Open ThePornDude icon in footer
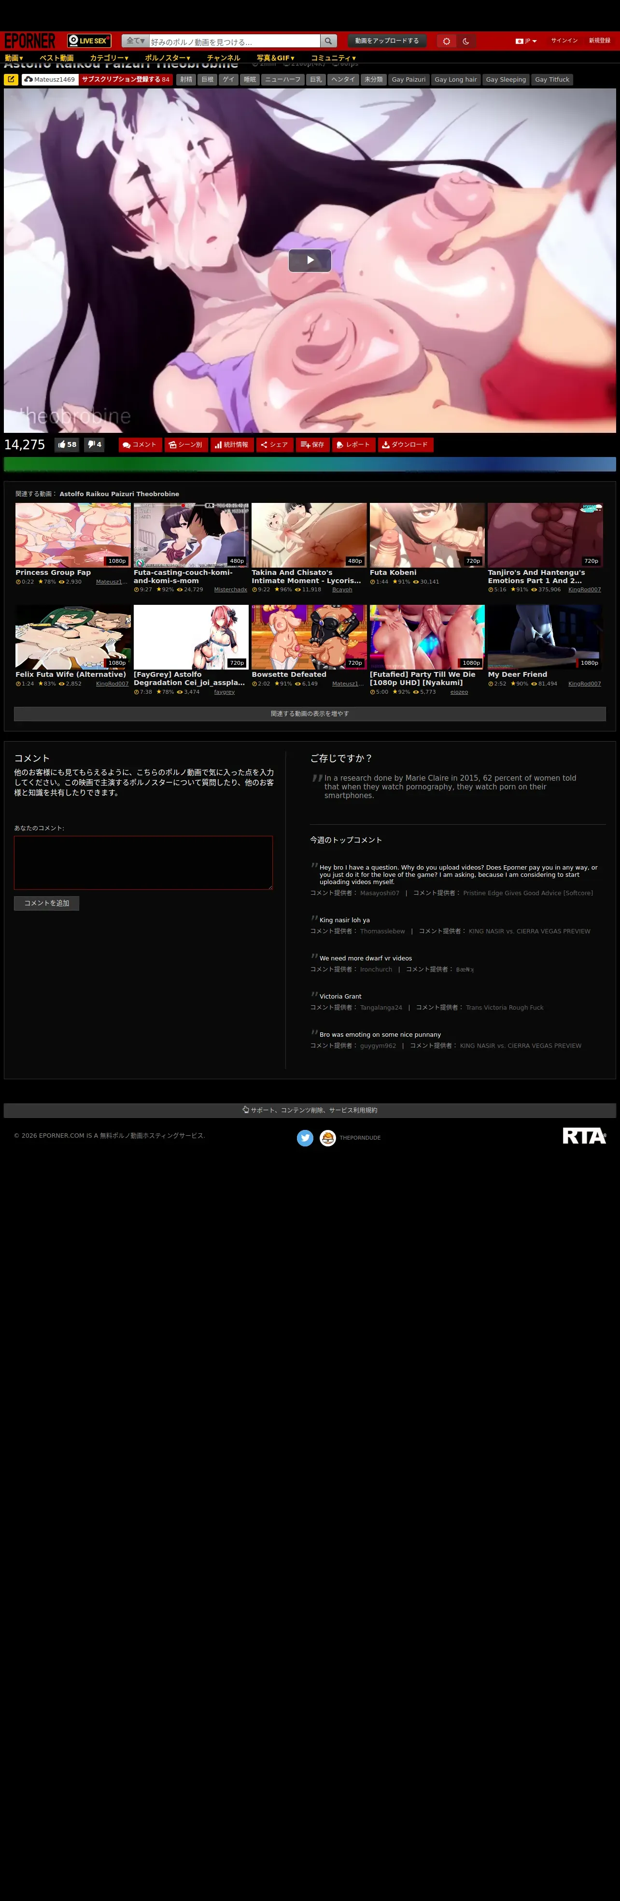Screen dimensions: 620x1901 [x=328, y=1138]
